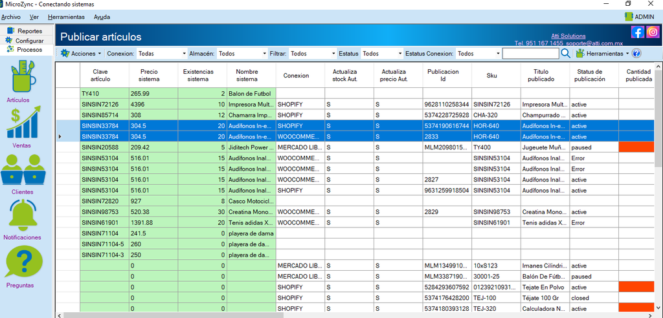Click the Clave artículo column header
Screen dimensions: 663x318
click(104, 75)
